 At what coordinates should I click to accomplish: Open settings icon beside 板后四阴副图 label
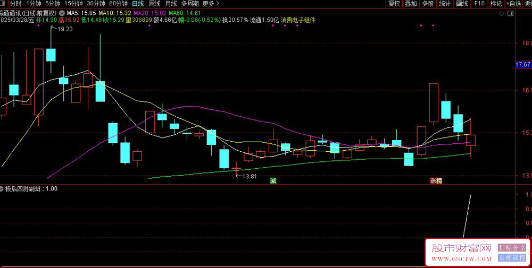coord(2,189)
